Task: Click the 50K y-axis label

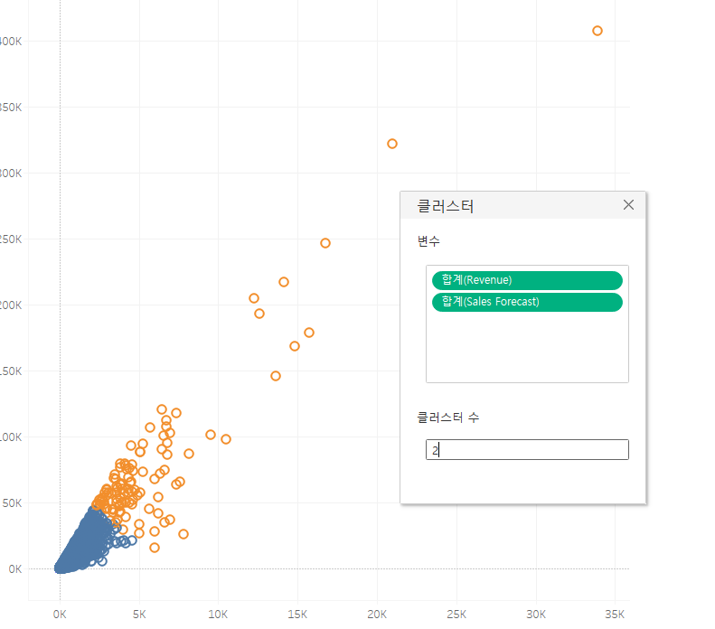Action: click(12, 503)
